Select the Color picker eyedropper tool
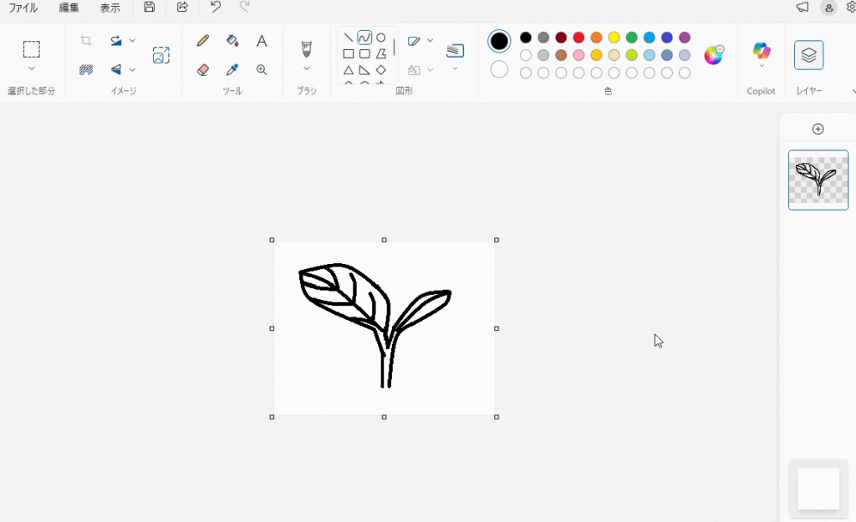The width and height of the screenshot is (856, 522). (232, 69)
